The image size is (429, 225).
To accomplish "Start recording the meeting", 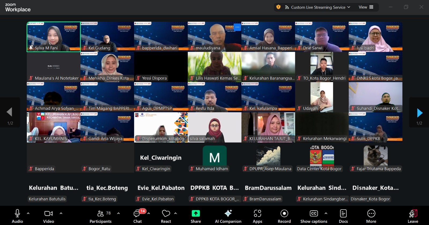I will pyautogui.click(x=284, y=216).
